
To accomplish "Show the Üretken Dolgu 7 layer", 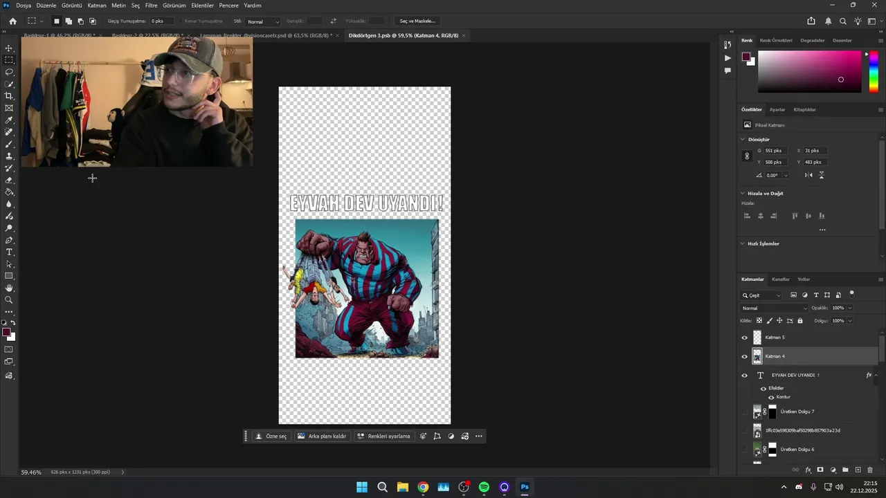I will pos(745,412).
